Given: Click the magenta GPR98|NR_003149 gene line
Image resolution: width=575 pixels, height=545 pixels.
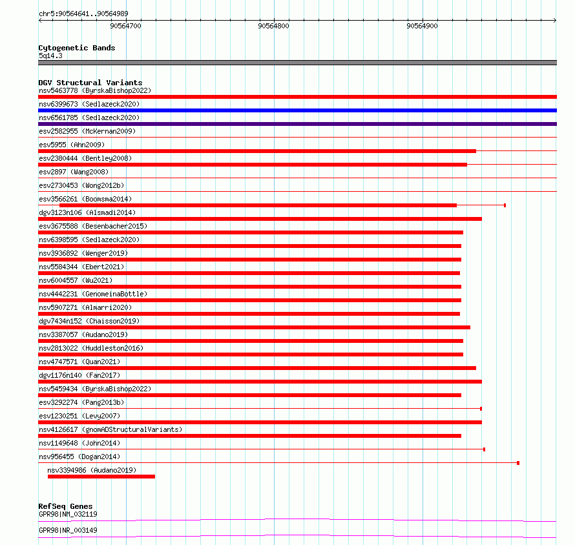Looking at the screenshot, I should click(297, 536).
